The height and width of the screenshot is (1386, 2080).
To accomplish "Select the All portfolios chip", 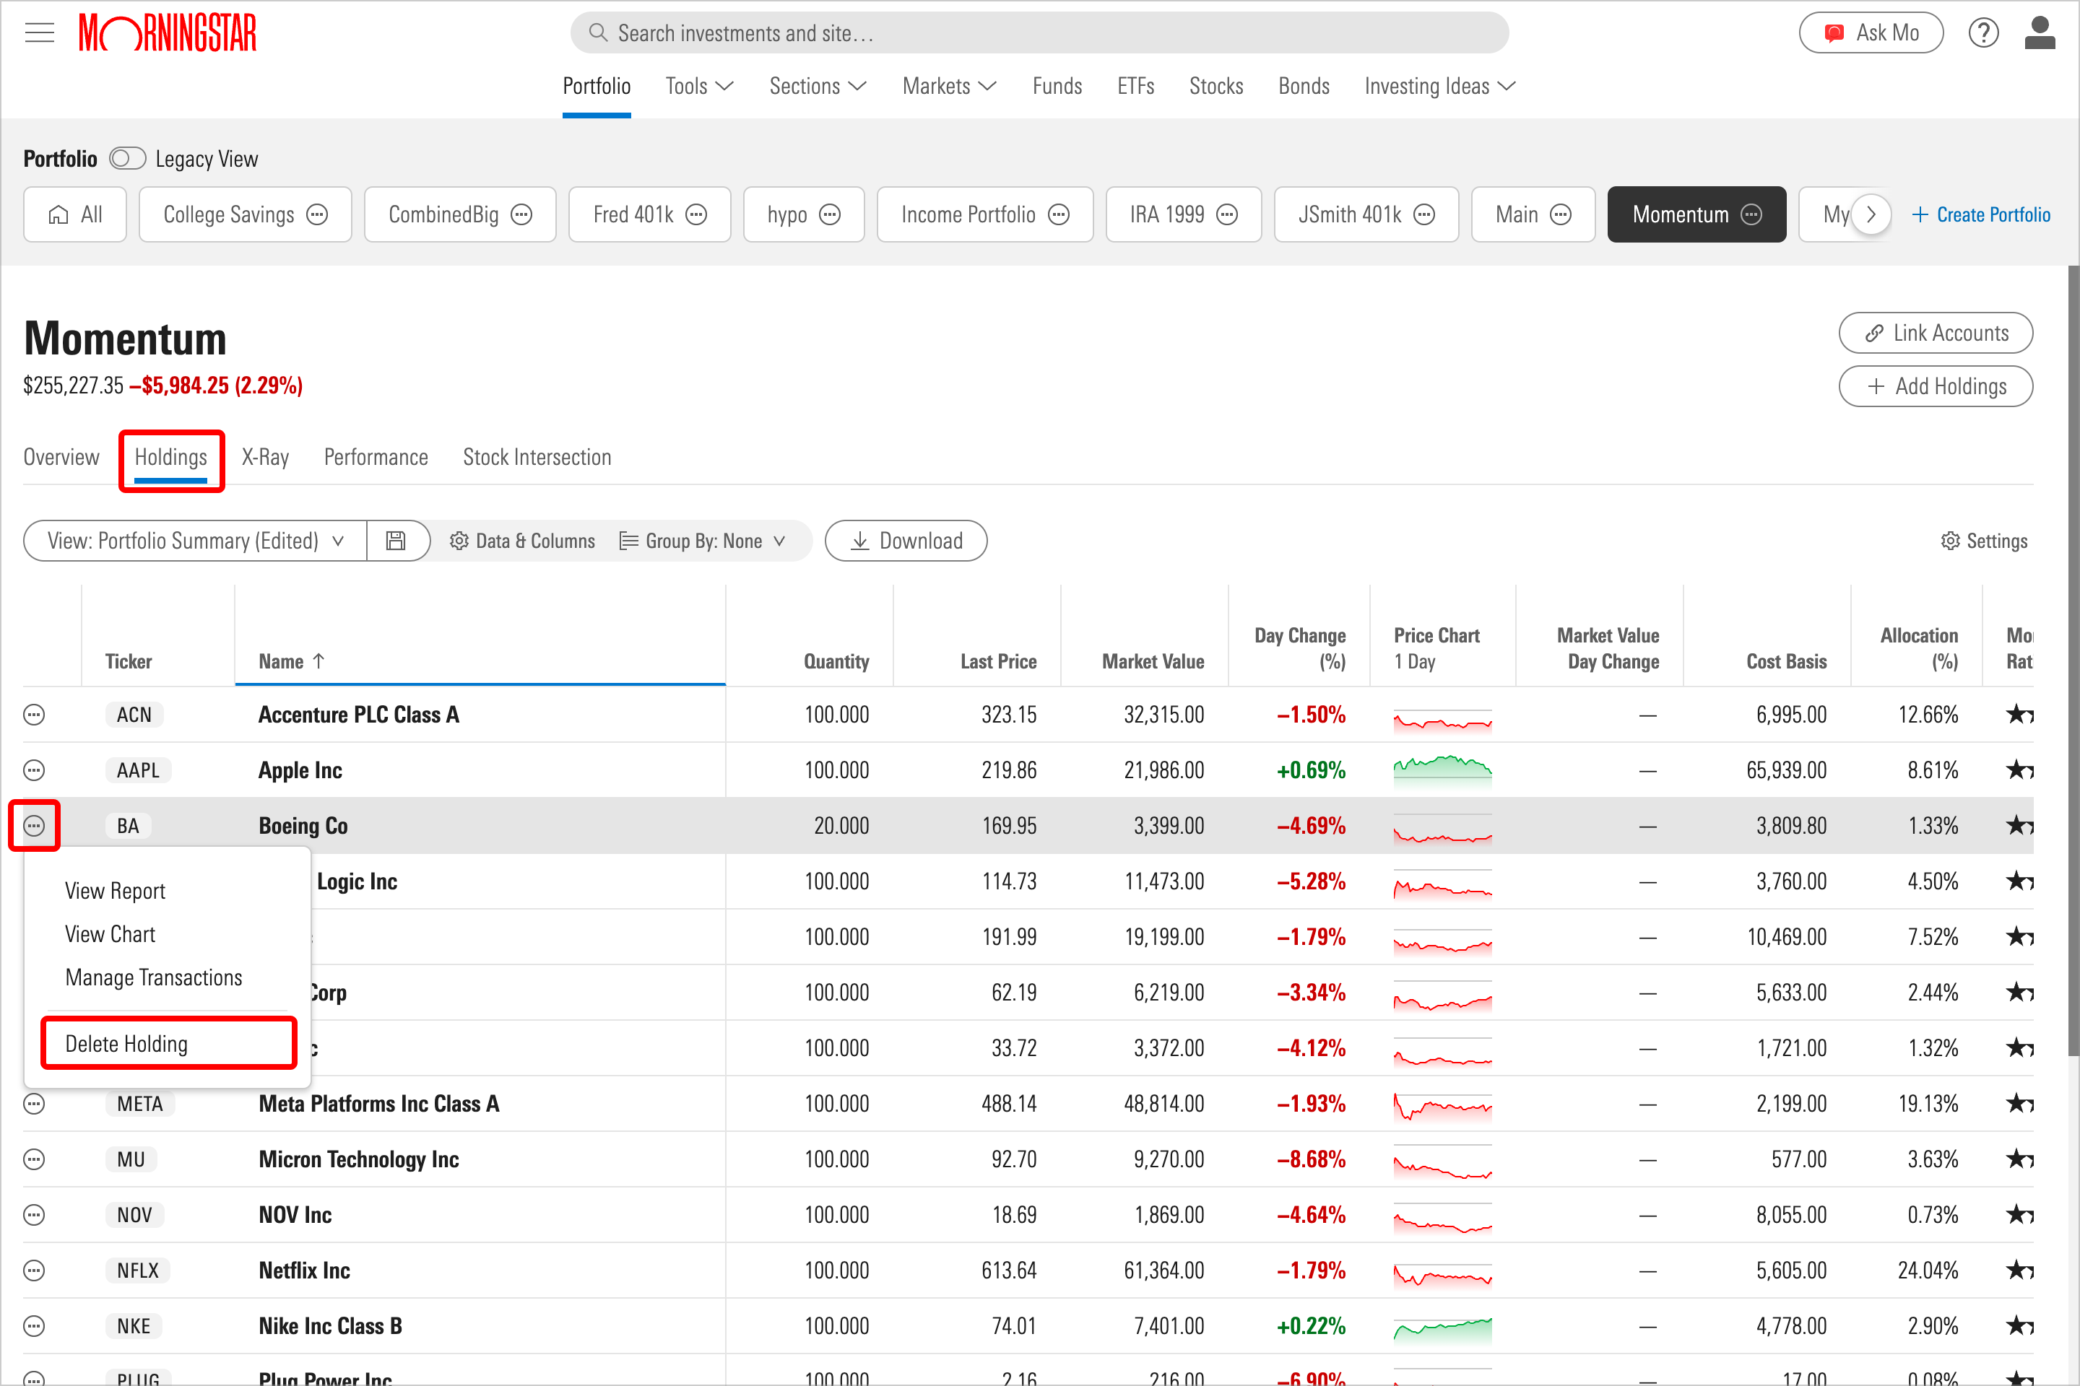I will pyautogui.click(x=75, y=215).
